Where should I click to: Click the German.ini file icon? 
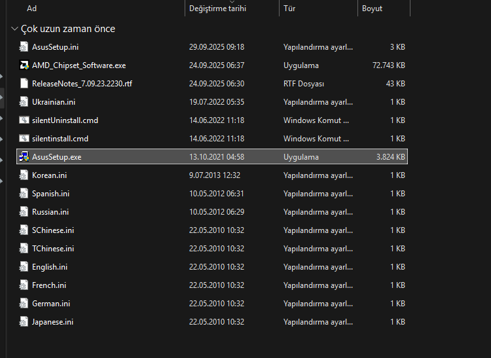pyautogui.click(x=24, y=304)
